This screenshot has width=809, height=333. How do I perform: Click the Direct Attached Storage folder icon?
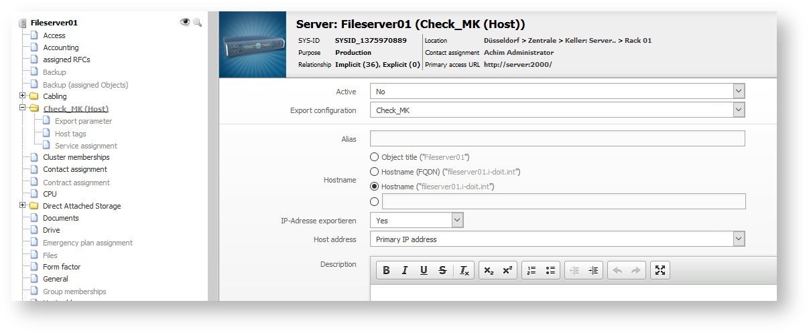coord(34,206)
